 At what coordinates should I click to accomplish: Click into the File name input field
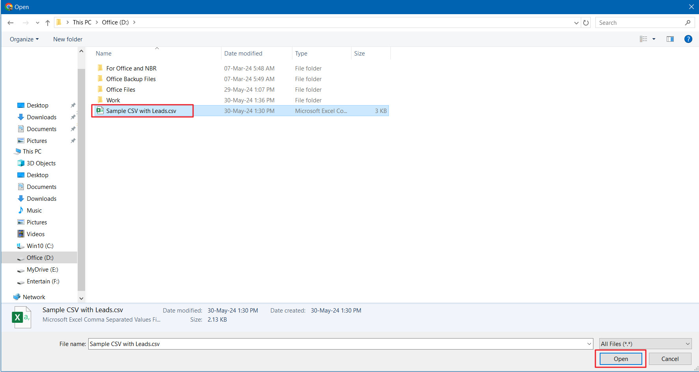(x=337, y=344)
